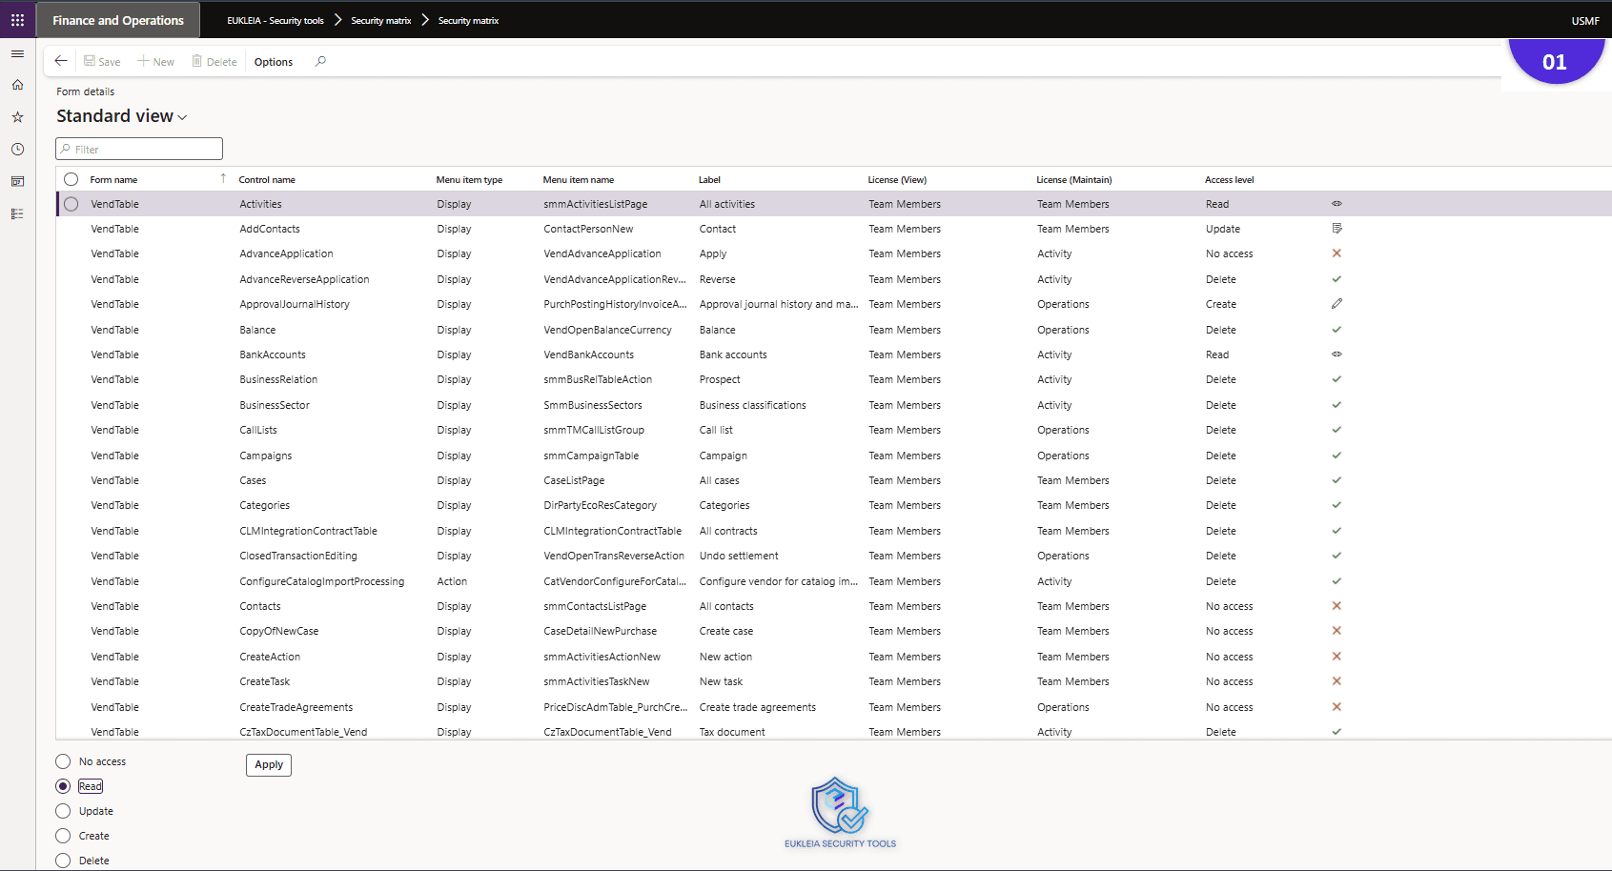The image size is (1612, 871).
Task: Click checkmark icon on CallLists row
Action: click(x=1337, y=430)
